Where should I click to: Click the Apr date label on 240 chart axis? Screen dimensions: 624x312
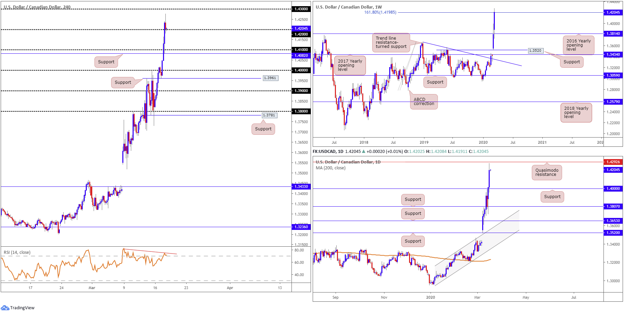coord(230,288)
